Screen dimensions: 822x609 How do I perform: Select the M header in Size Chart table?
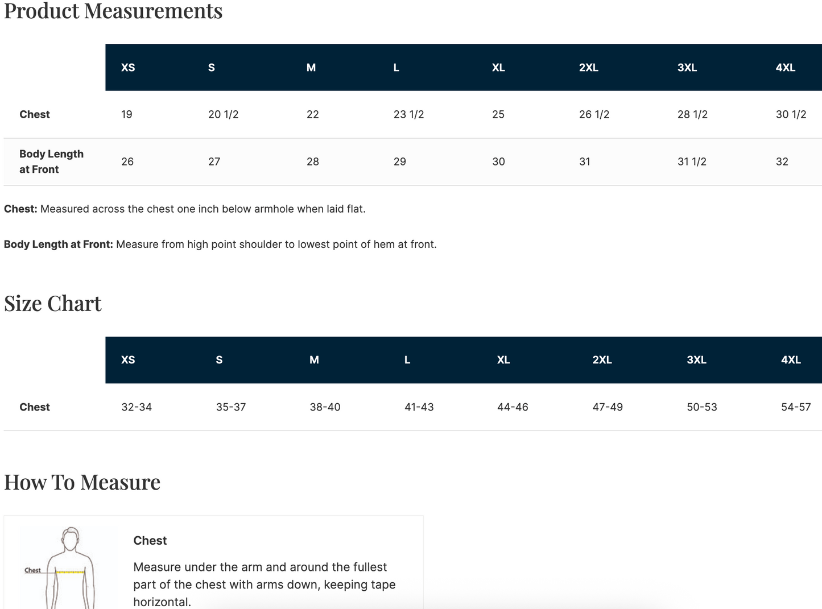314,360
